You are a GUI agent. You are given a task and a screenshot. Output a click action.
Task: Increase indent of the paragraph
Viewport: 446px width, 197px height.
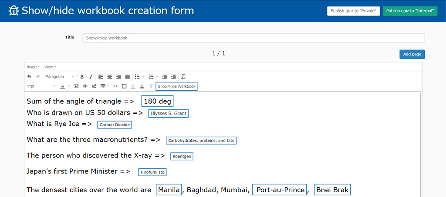173,77
